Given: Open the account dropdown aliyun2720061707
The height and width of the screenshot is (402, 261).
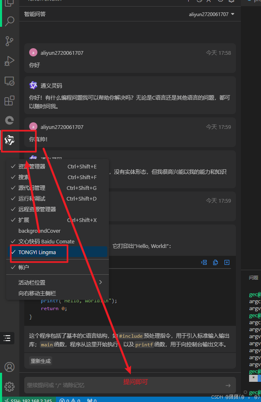Looking at the screenshot, I should tap(211, 14).
